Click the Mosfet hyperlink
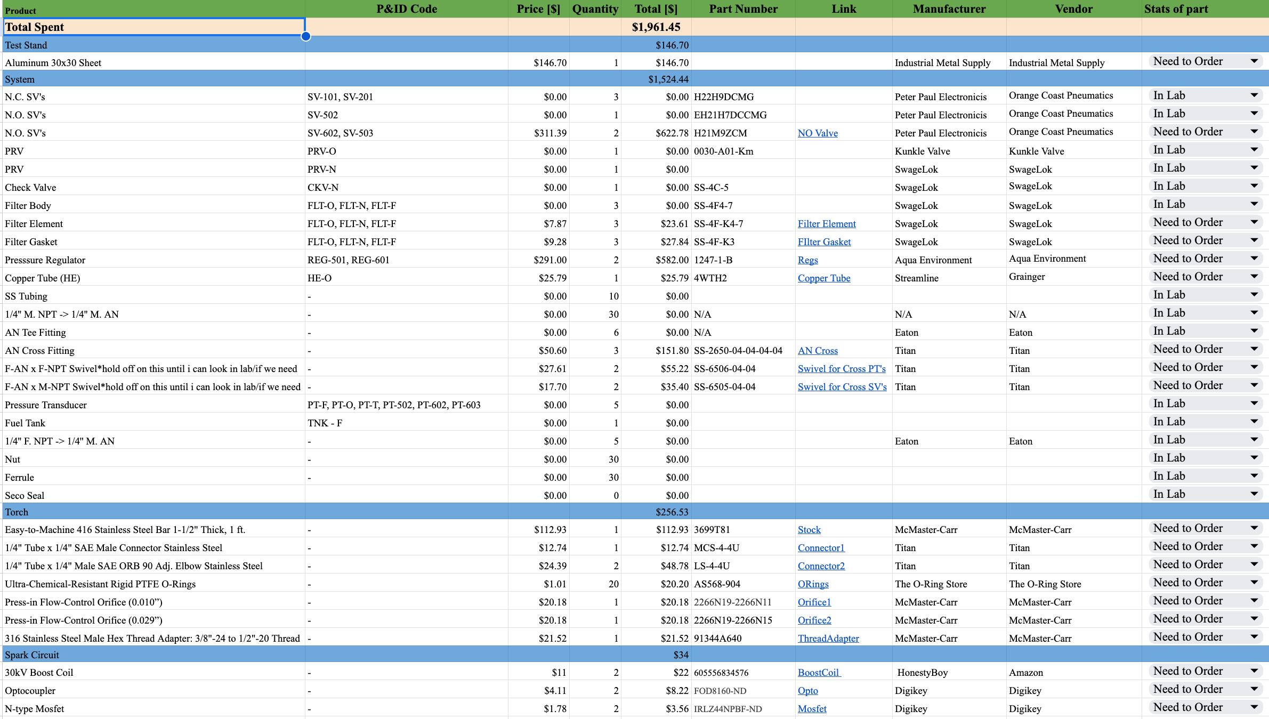Viewport: 1269px width, 719px height. 812,709
